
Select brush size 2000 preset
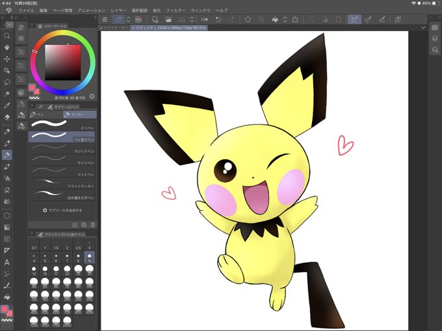(x=67, y=321)
